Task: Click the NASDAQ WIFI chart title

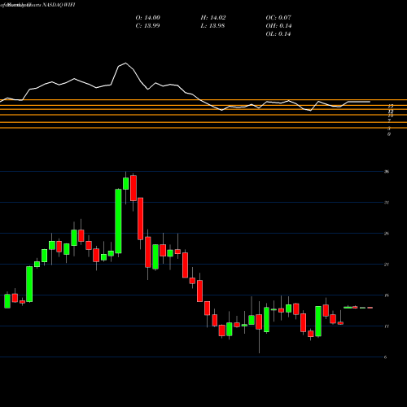Action: pyautogui.click(x=58, y=5)
